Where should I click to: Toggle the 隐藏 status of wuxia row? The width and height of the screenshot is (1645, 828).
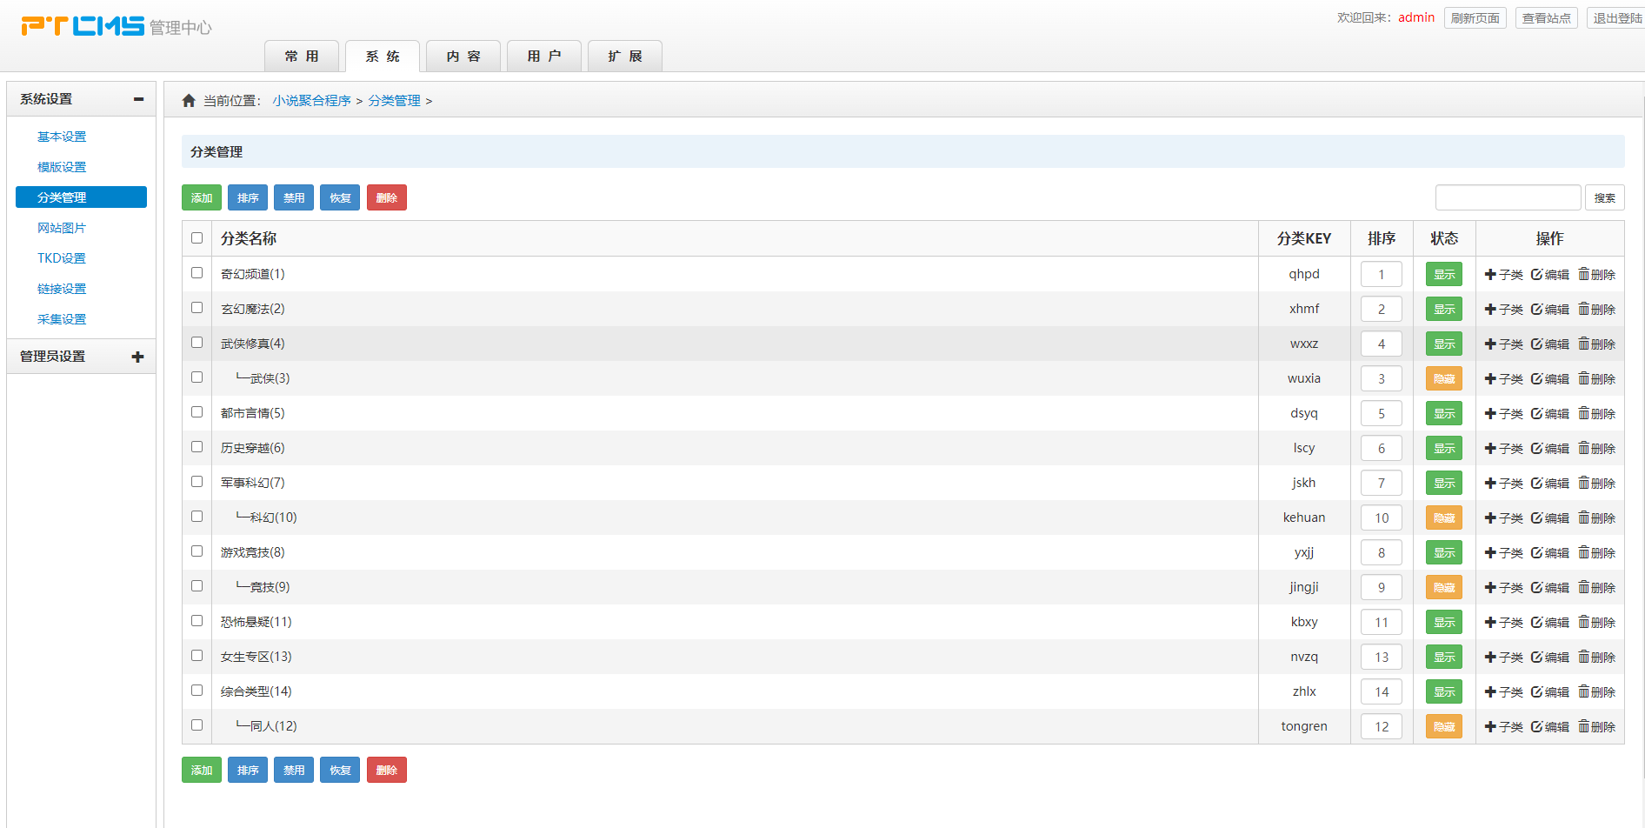1443,379
